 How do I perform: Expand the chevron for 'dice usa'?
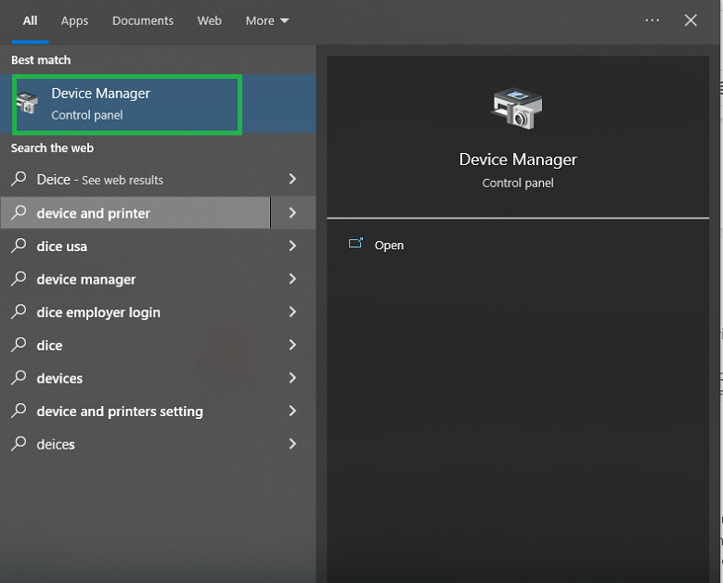pyautogui.click(x=292, y=246)
